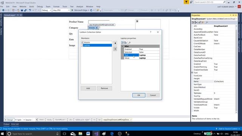Refresh browser link using circular arrow icon
242x136 pixels.
(91, 10)
